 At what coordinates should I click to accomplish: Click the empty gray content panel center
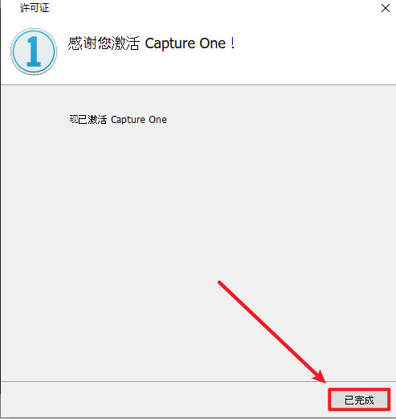[x=198, y=233]
